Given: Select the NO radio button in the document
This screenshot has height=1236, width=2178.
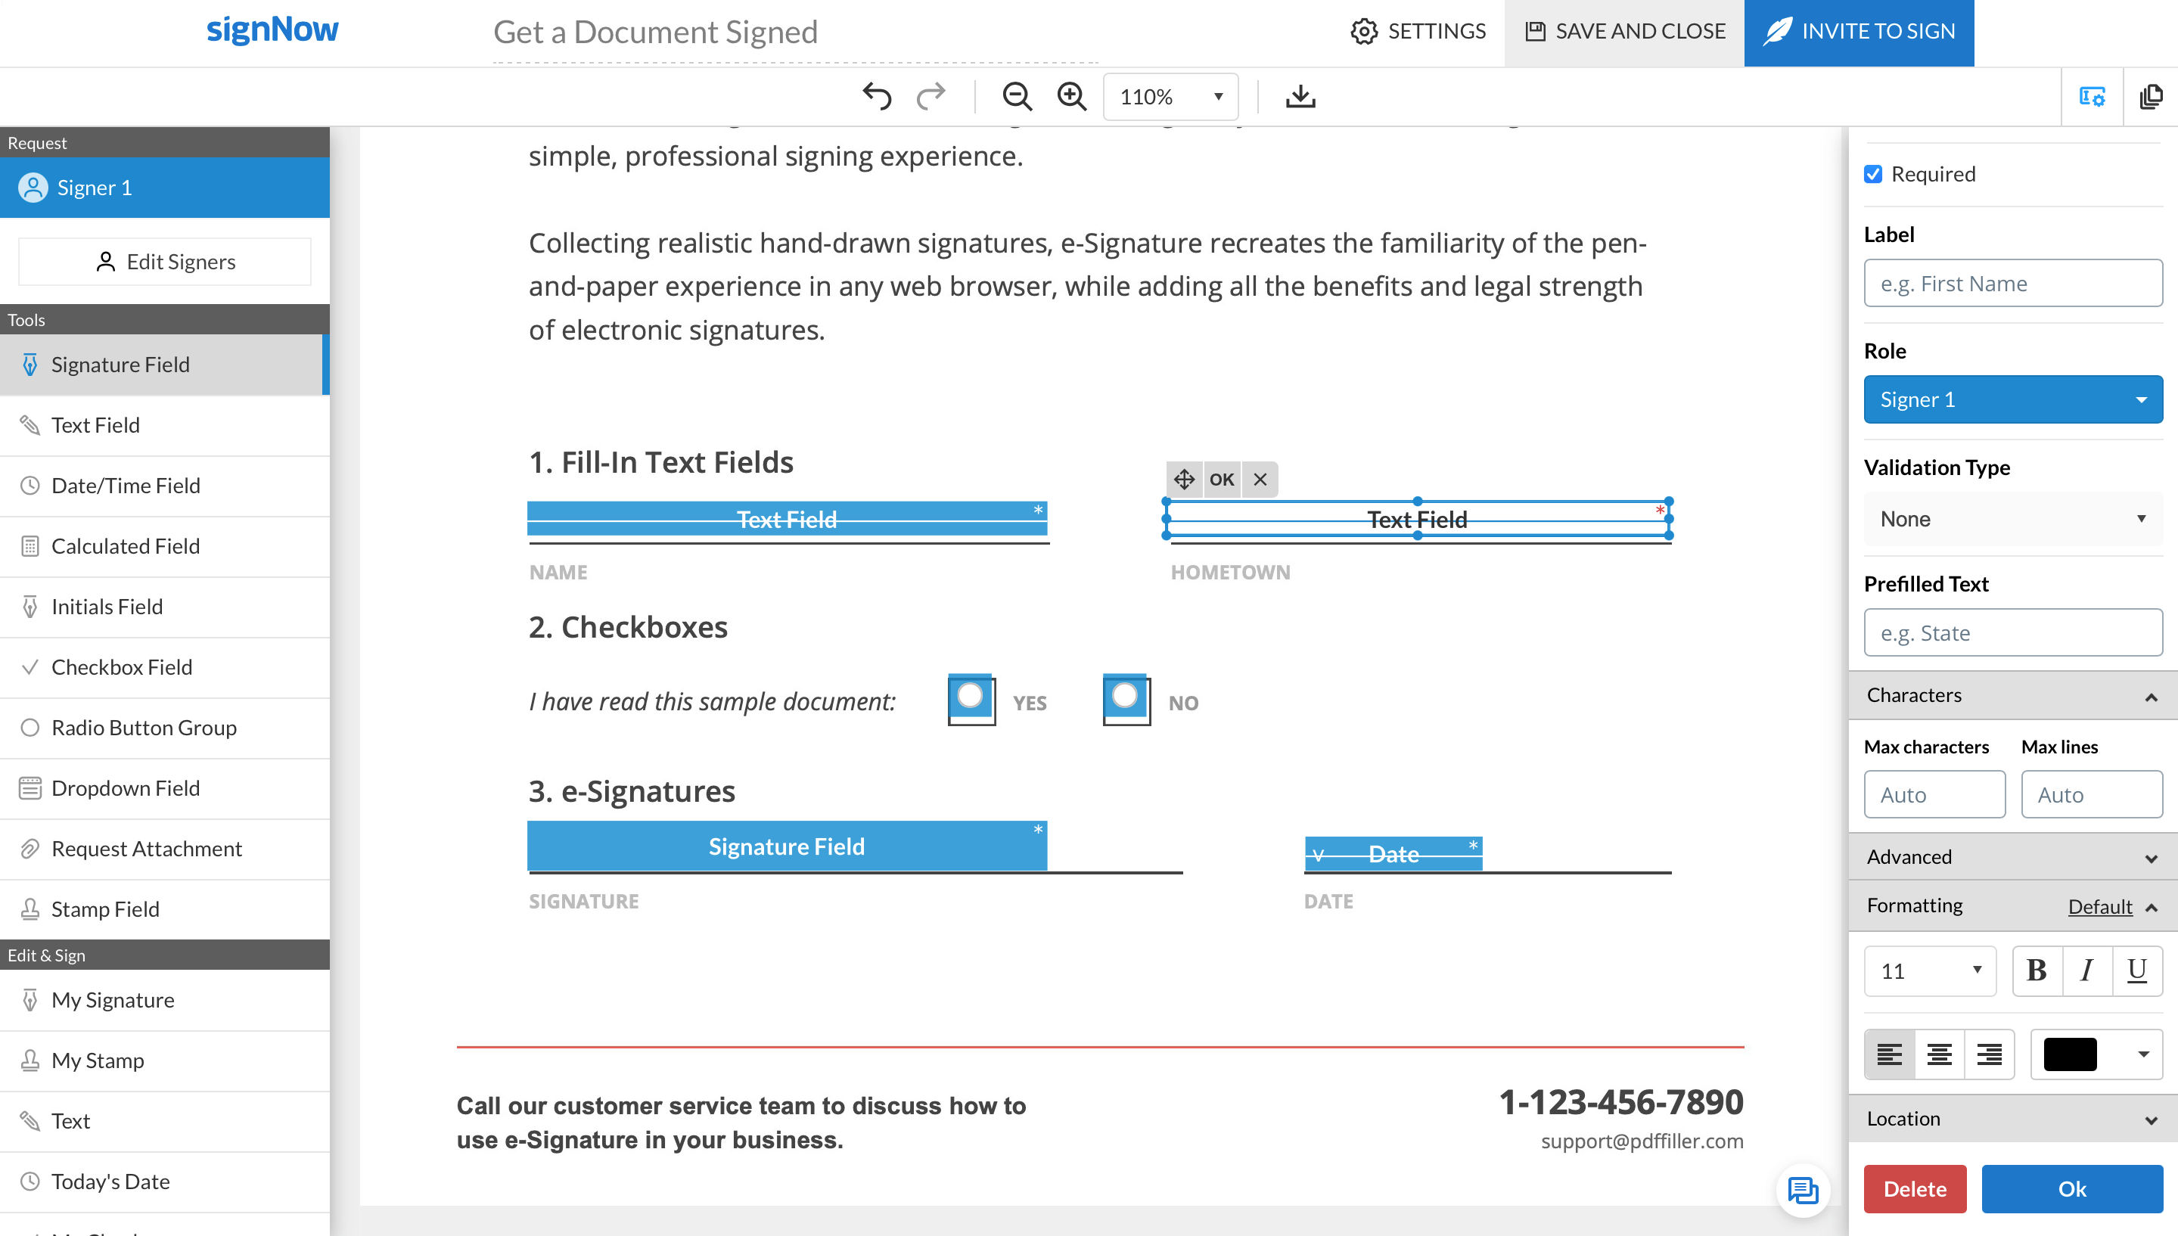Looking at the screenshot, I should point(1126,697).
